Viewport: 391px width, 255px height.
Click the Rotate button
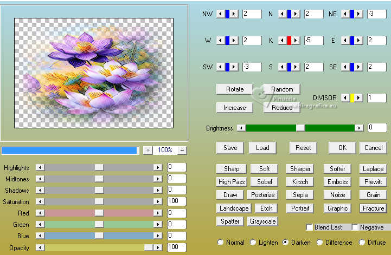(x=235, y=89)
